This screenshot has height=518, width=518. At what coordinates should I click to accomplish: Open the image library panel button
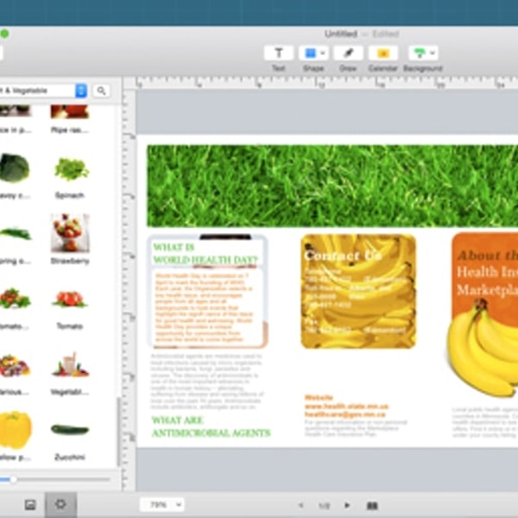pos(30,504)
